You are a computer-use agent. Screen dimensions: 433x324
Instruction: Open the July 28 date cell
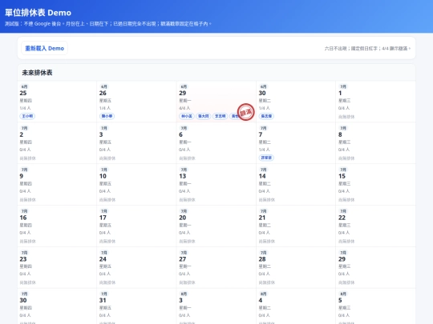(x=296, y=267)
